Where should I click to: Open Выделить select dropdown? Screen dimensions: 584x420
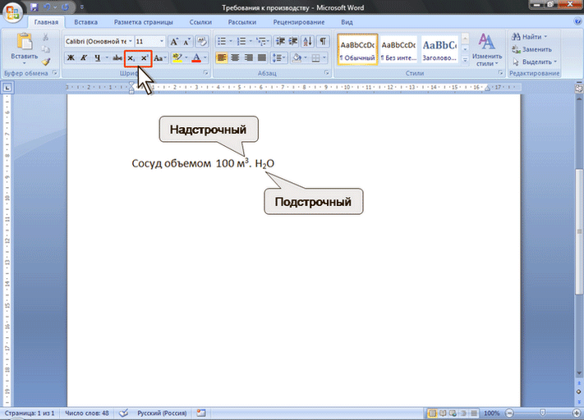(535, 62)
